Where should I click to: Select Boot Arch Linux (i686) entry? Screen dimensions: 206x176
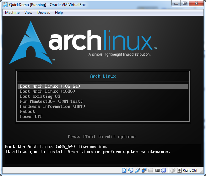(x=103, y=91)
